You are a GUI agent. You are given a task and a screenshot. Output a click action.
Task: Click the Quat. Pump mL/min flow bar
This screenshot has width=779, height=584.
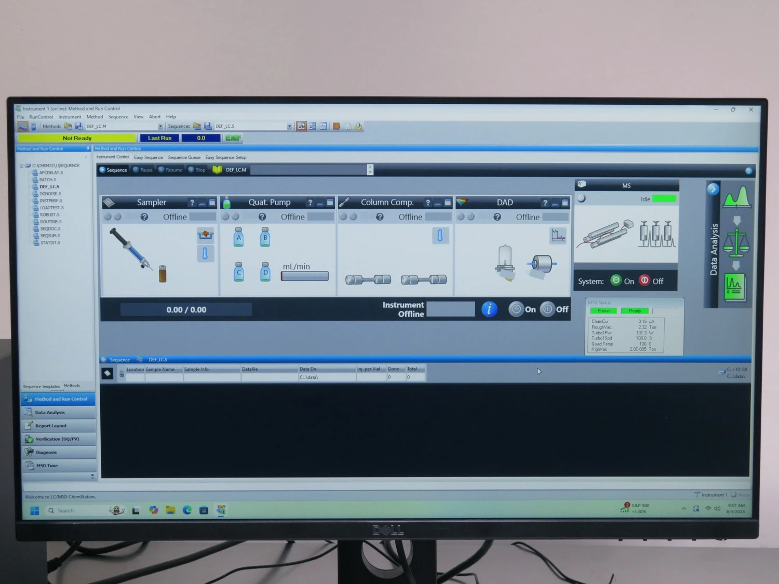305,276
